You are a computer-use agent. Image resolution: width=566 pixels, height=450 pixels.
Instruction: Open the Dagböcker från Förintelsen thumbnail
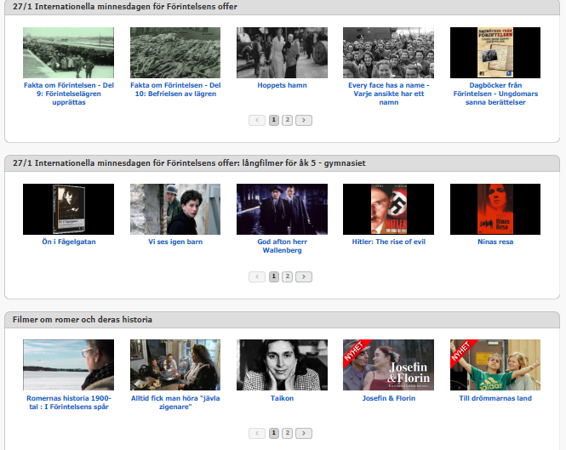tap(495, 53)
